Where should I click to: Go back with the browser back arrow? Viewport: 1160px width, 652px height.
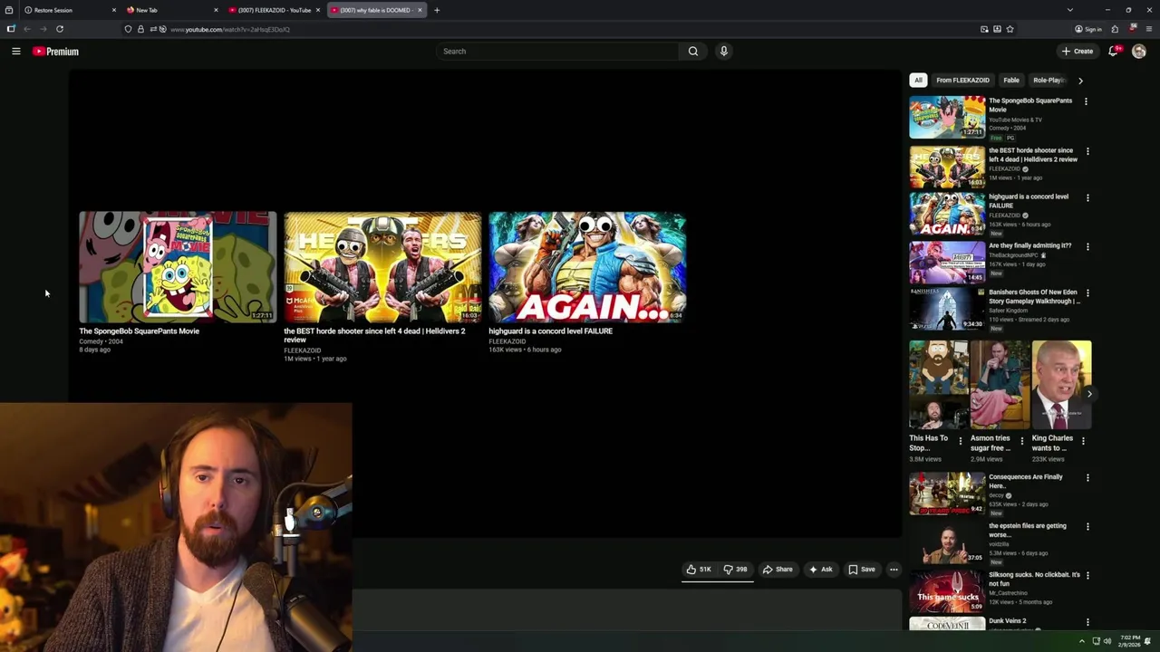27,29
